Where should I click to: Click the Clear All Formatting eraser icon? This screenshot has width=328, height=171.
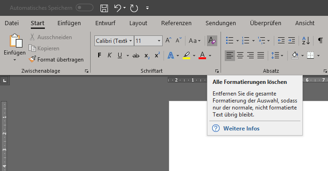coord(212,41)
